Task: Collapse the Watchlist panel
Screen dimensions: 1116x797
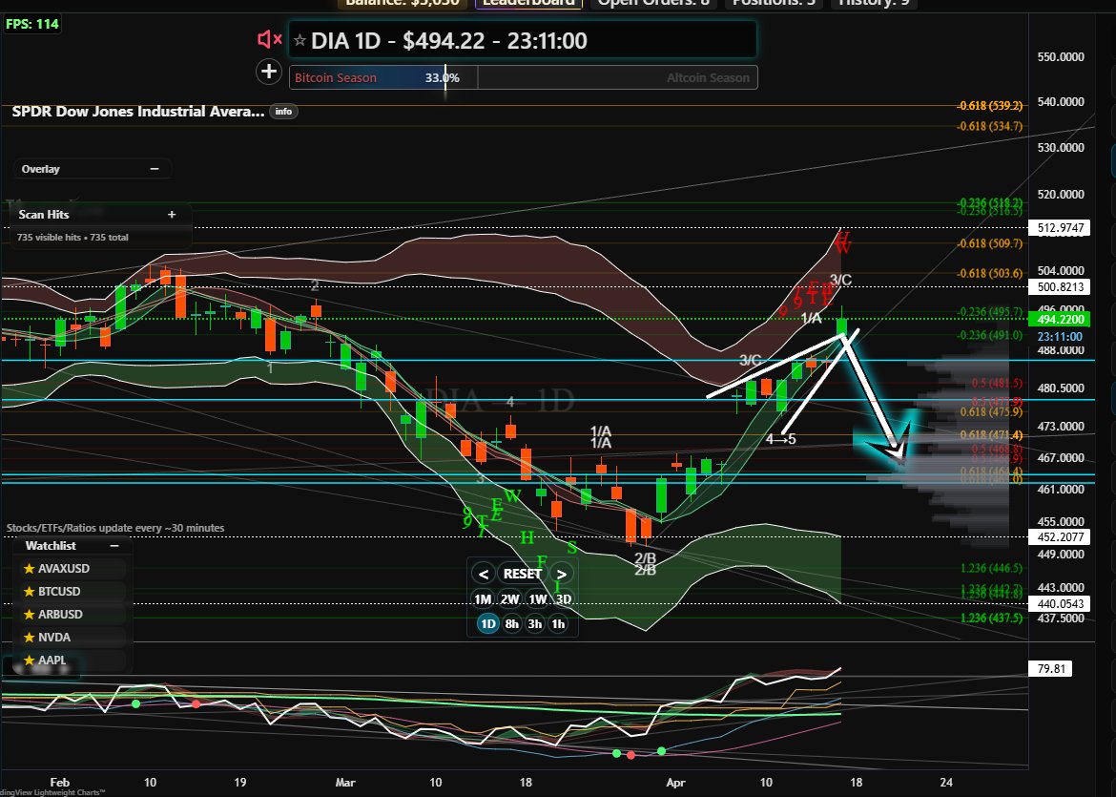Action: click(114, 546)
